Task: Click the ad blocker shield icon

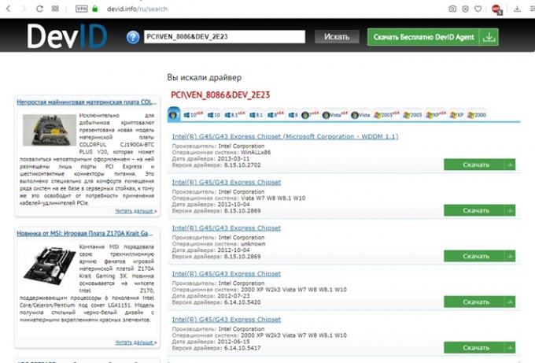Action: click(x=465, y=9)
